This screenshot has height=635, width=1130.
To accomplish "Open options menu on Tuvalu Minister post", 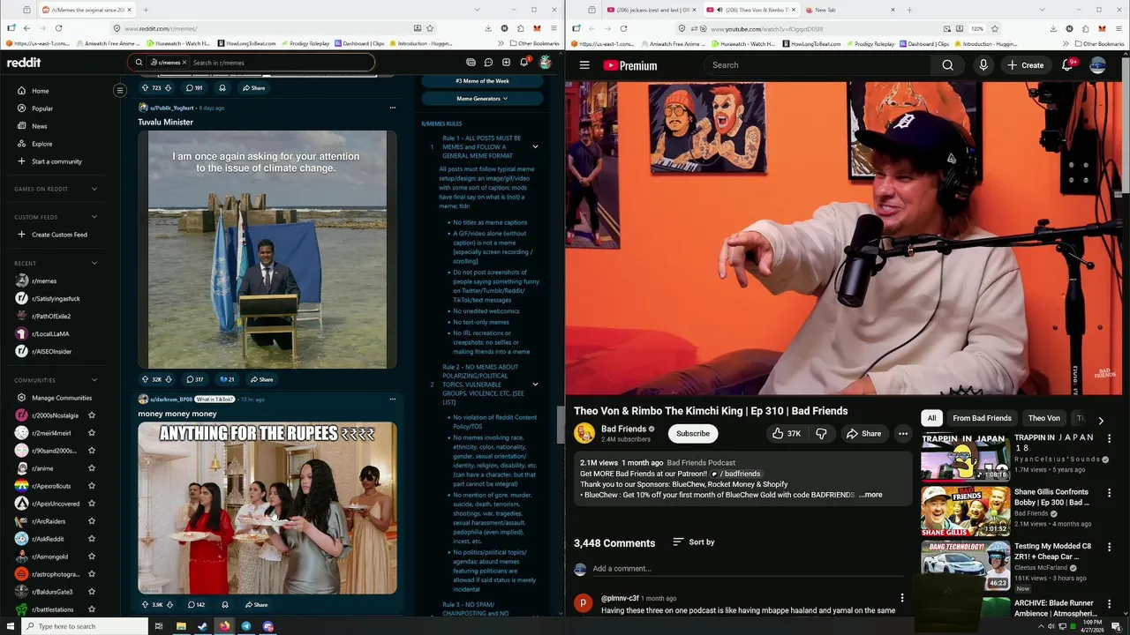I will (393, 108).
